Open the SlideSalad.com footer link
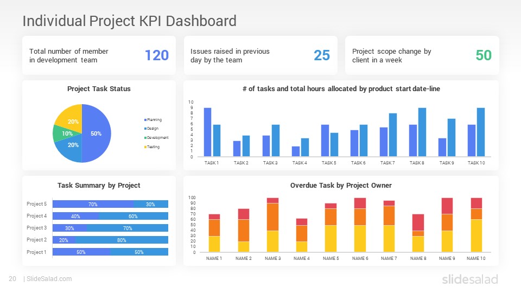The image size is (521, 293). pyautogui.click(x=49, y=279)
